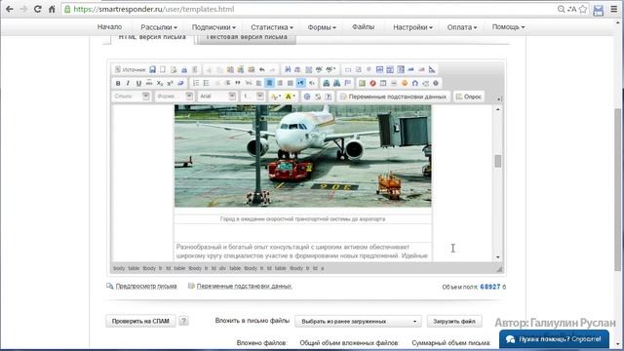The width and height of the screenshot is (624, 351).
Task: Click the editor's vertical scrollbar thumb
Action: [498, 161]
